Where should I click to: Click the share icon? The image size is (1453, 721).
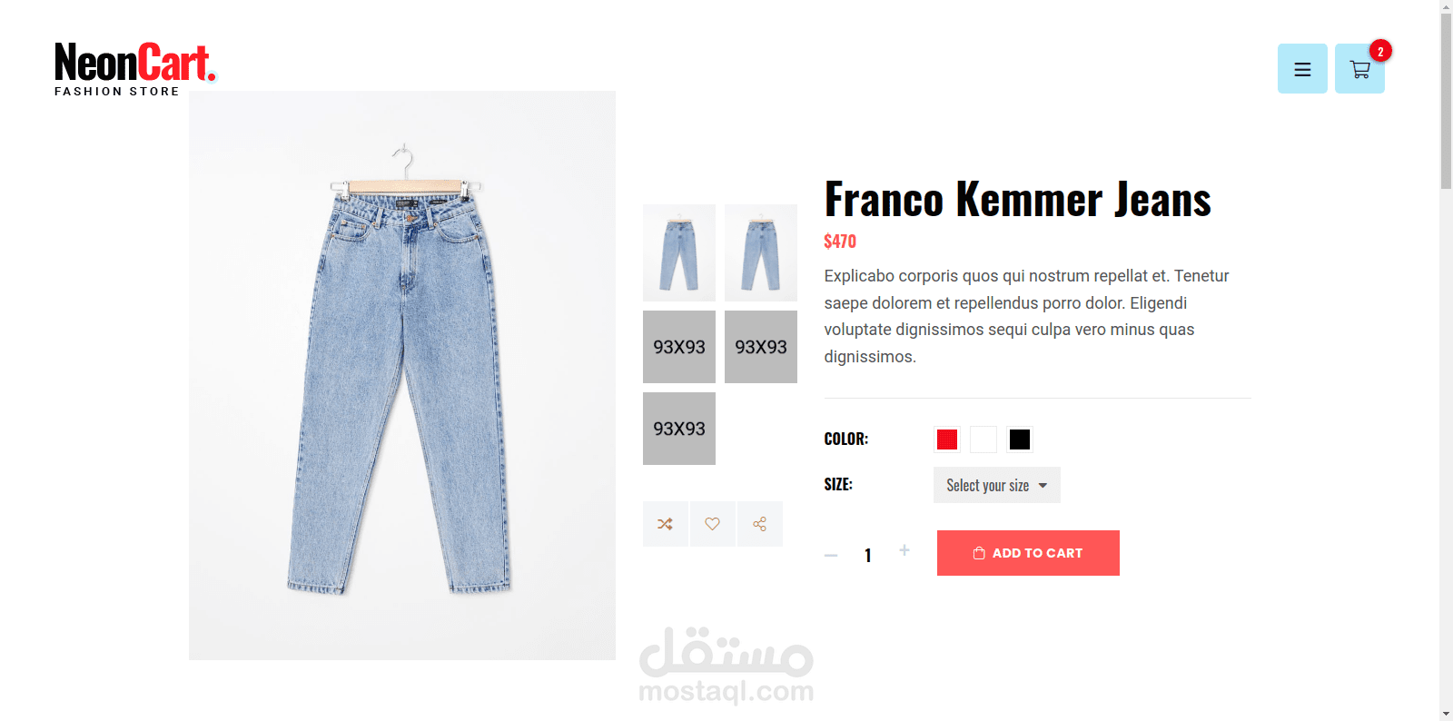760,524
